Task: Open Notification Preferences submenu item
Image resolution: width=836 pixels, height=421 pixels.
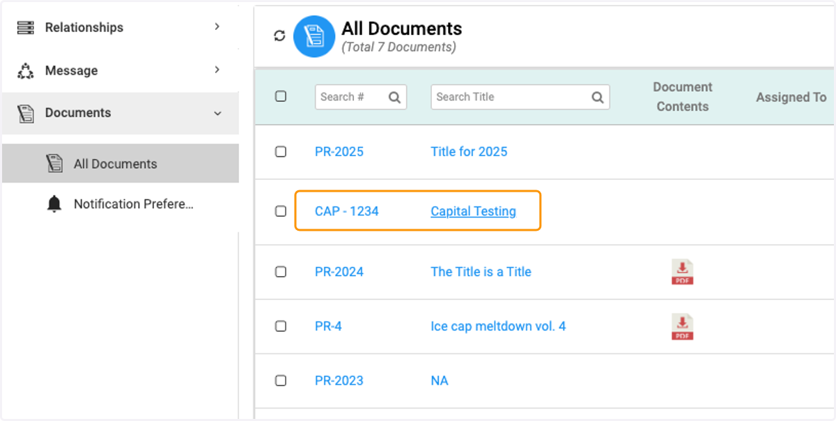Action: (x=121, y=204)
